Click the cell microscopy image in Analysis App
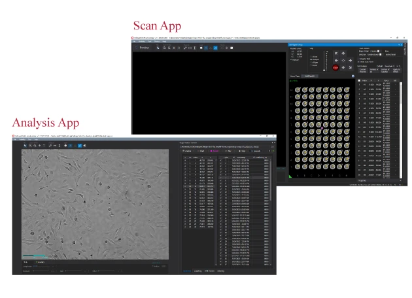 95,205
